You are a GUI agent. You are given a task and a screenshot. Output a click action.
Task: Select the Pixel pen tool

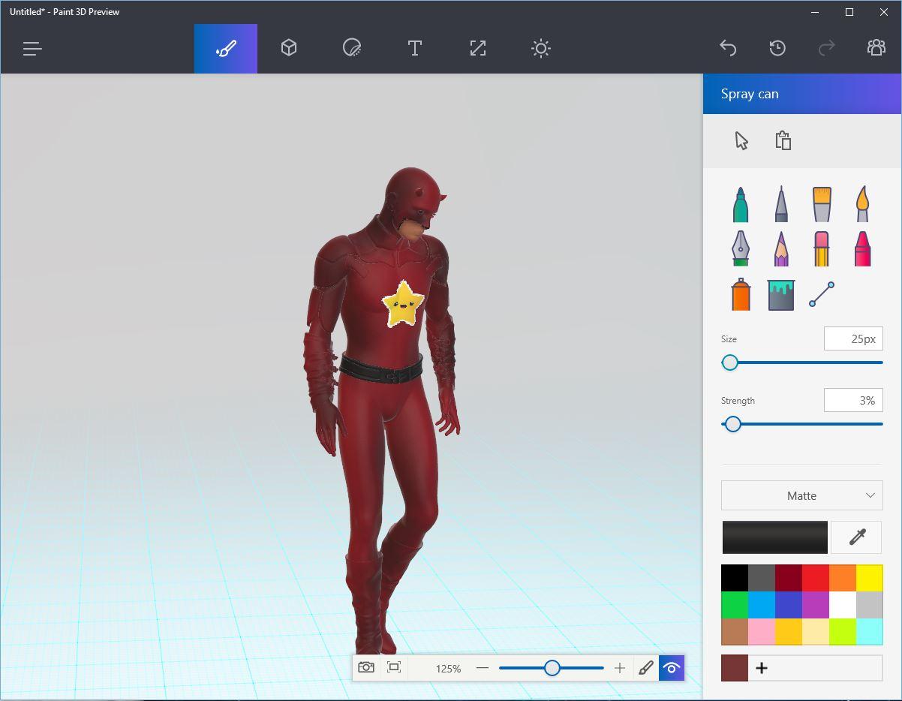click(x=741, y=248)
